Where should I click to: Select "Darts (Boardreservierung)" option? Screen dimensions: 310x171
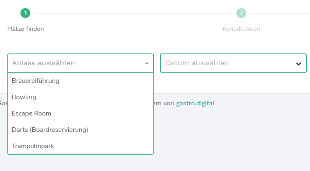pos(50,130)
